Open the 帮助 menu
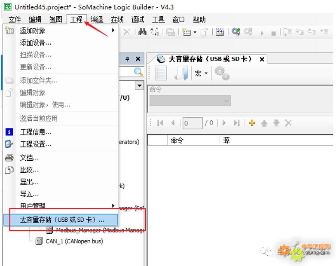Image resolution: width=336 pixels, height=266 pixels. click(x=199, y=19)
